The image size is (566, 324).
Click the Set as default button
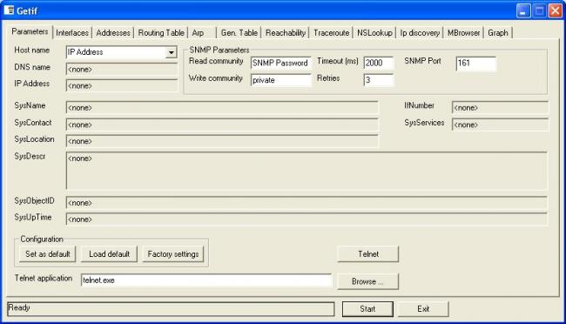point(48,254)
